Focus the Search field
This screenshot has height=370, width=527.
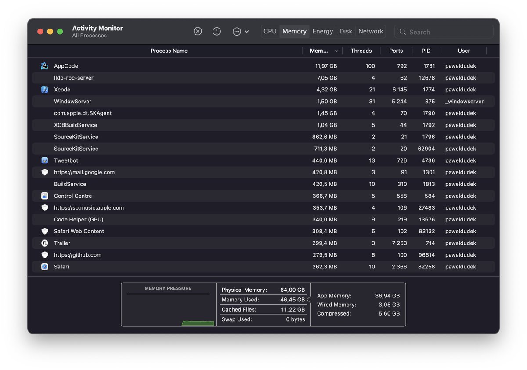(x=444, y=32)
